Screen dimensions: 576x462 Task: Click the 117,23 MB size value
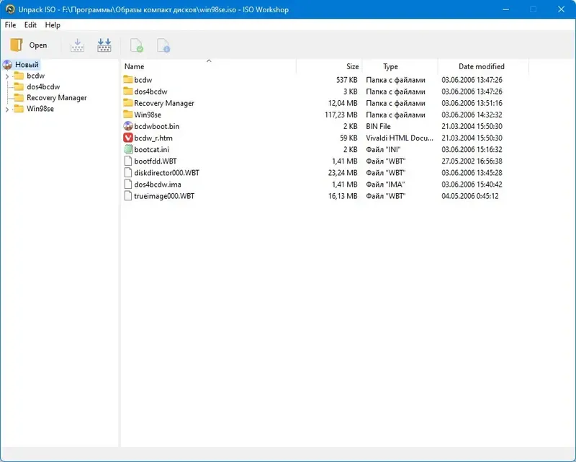click(341, 115)
